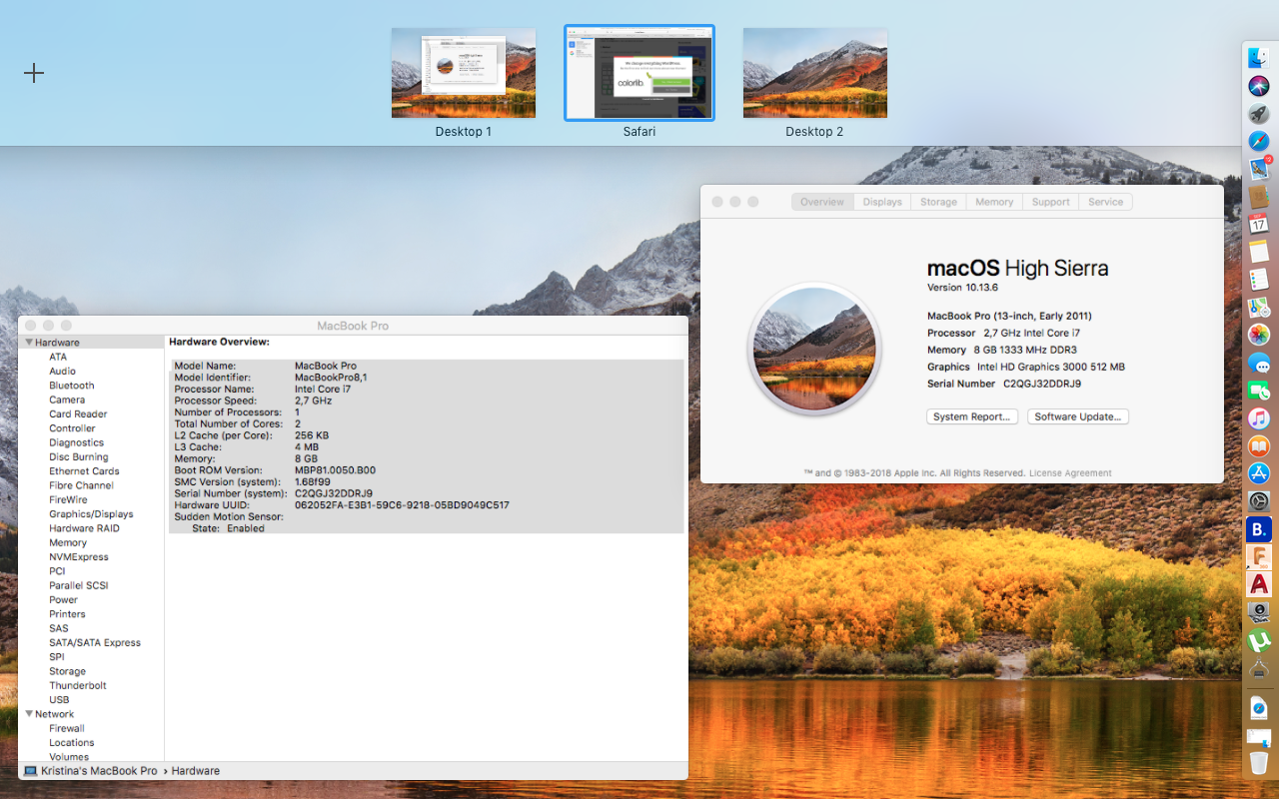The image size is (1279, 799).
Task: Select the Overview tab
Action: (x=822, y=202)
